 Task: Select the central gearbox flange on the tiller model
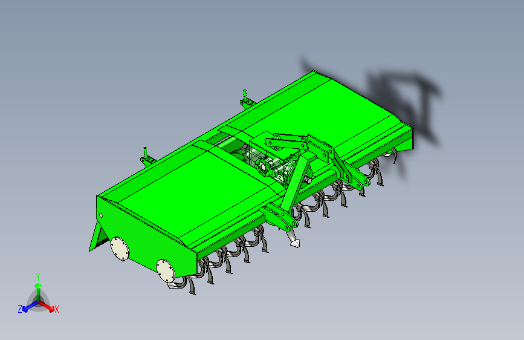[x=264, y=166]
